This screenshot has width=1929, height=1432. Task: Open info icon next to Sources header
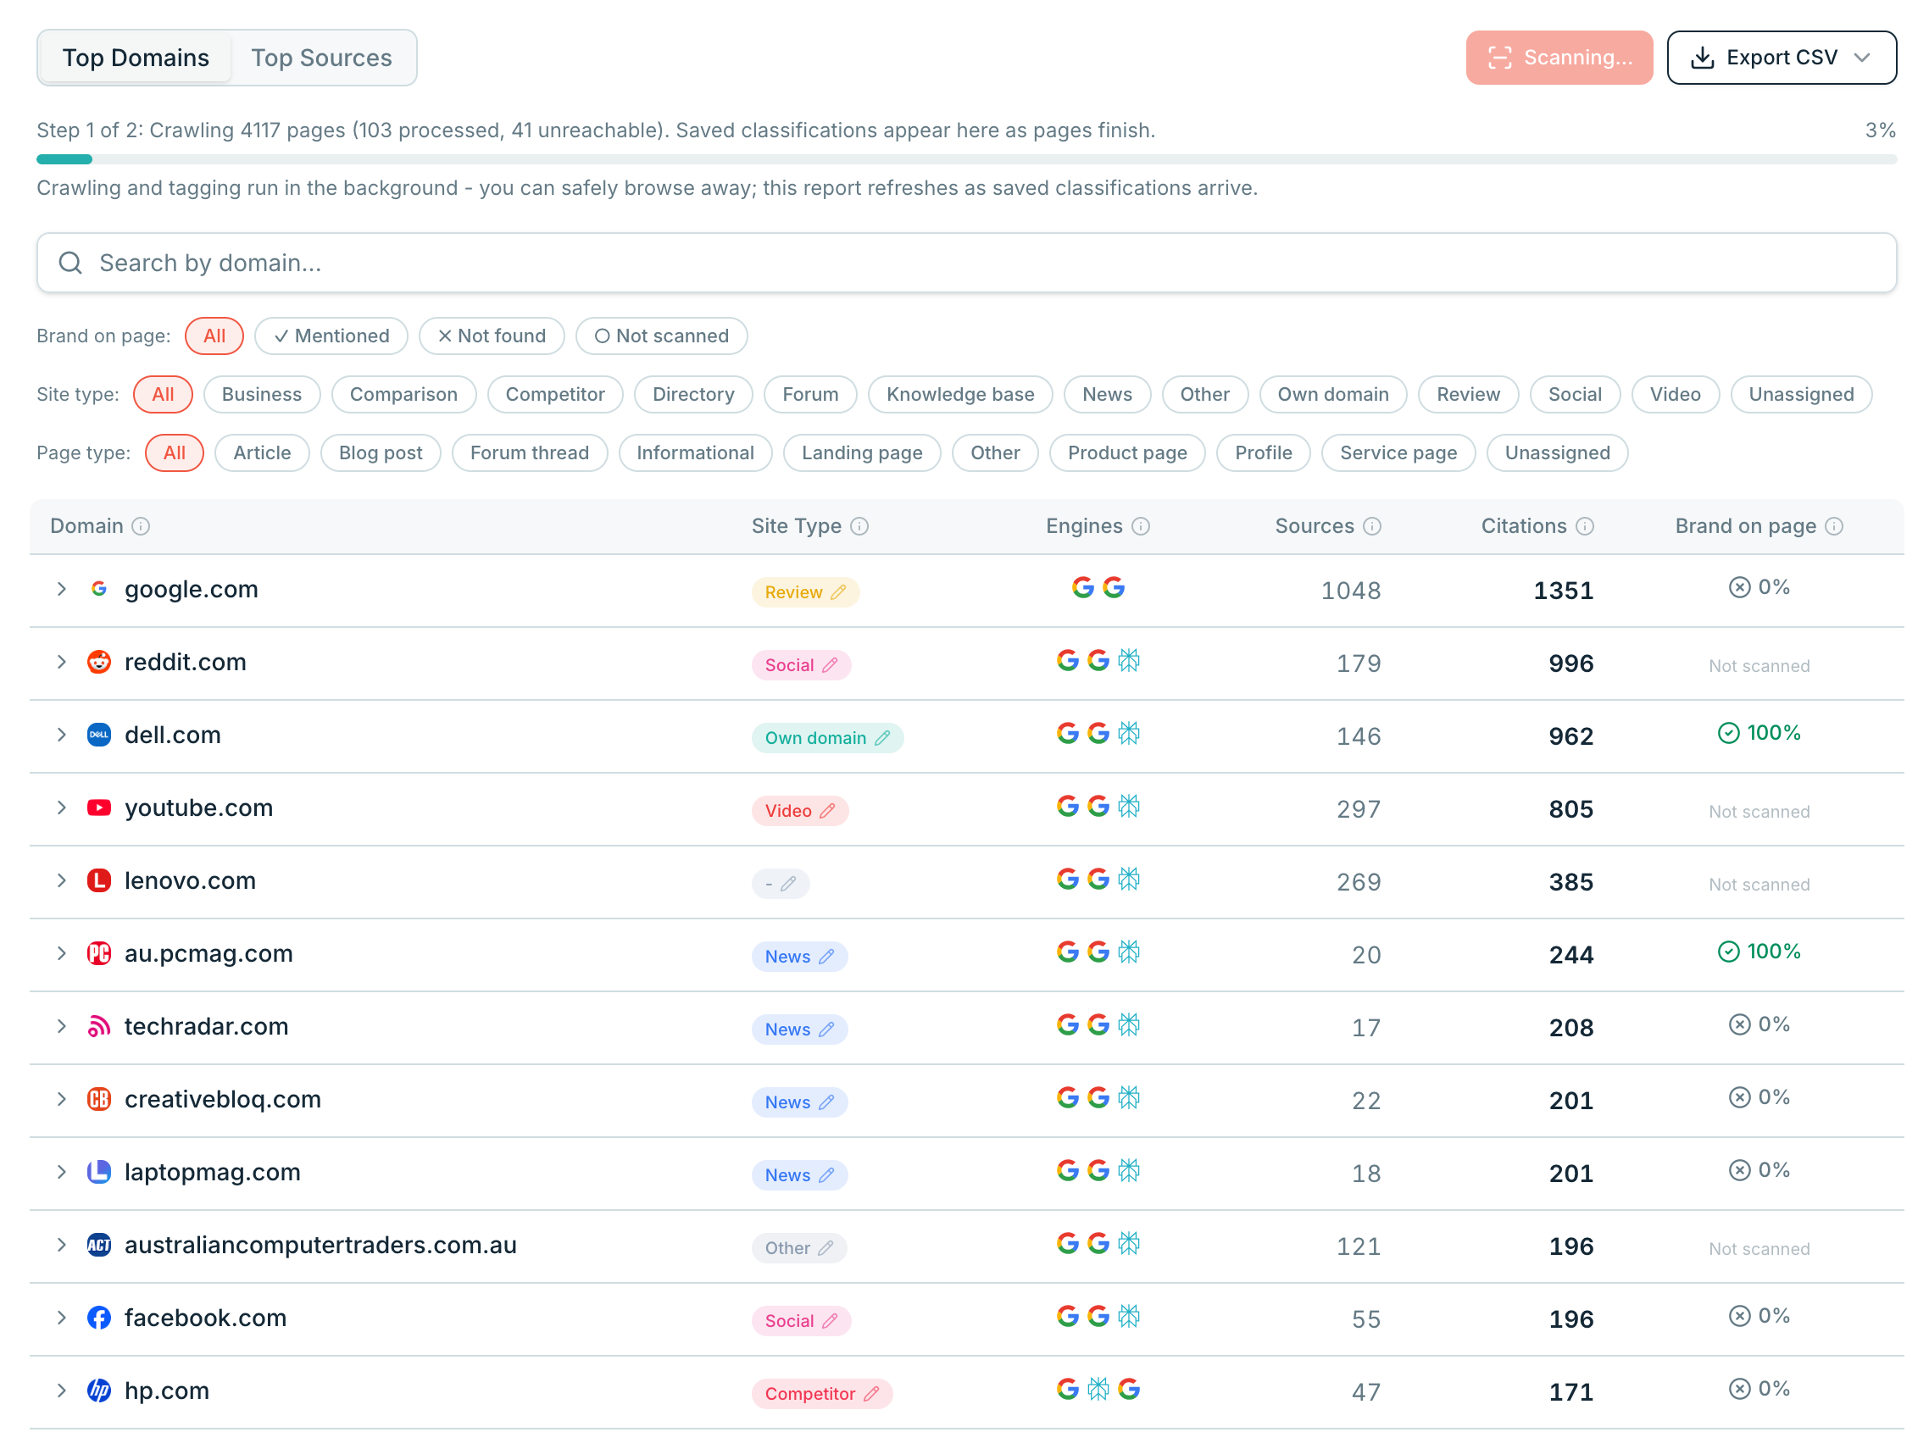[1371, 526]
